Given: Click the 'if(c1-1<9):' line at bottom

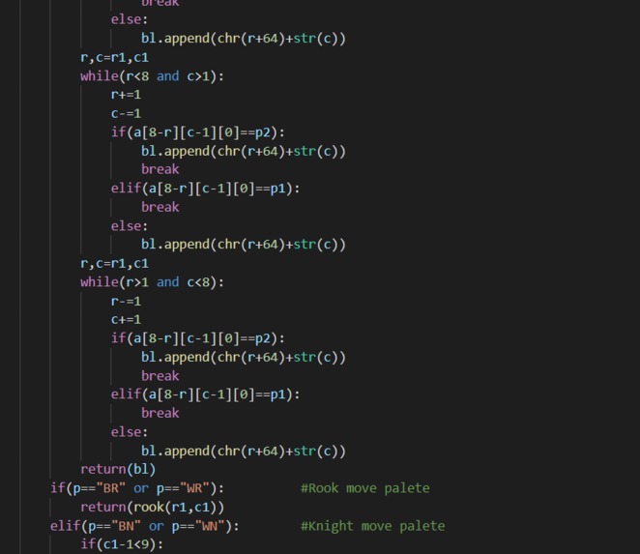Looking at the screenshot, I should 122,544.
